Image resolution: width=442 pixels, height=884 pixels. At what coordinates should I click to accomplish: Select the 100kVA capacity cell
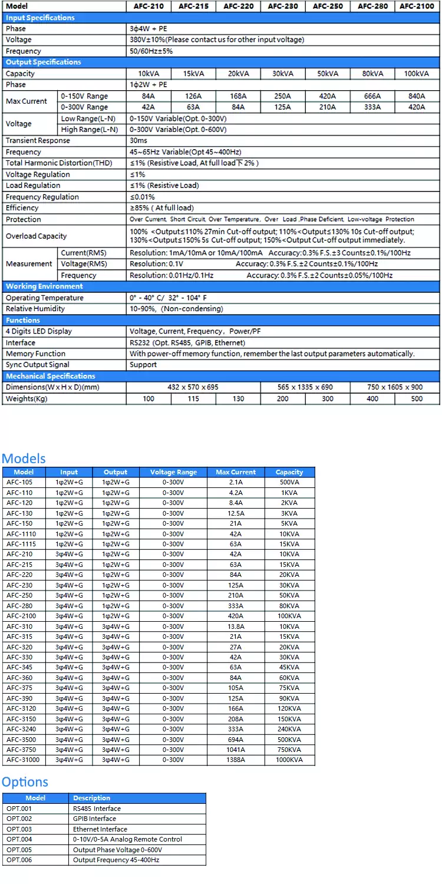tap(417, 74)
